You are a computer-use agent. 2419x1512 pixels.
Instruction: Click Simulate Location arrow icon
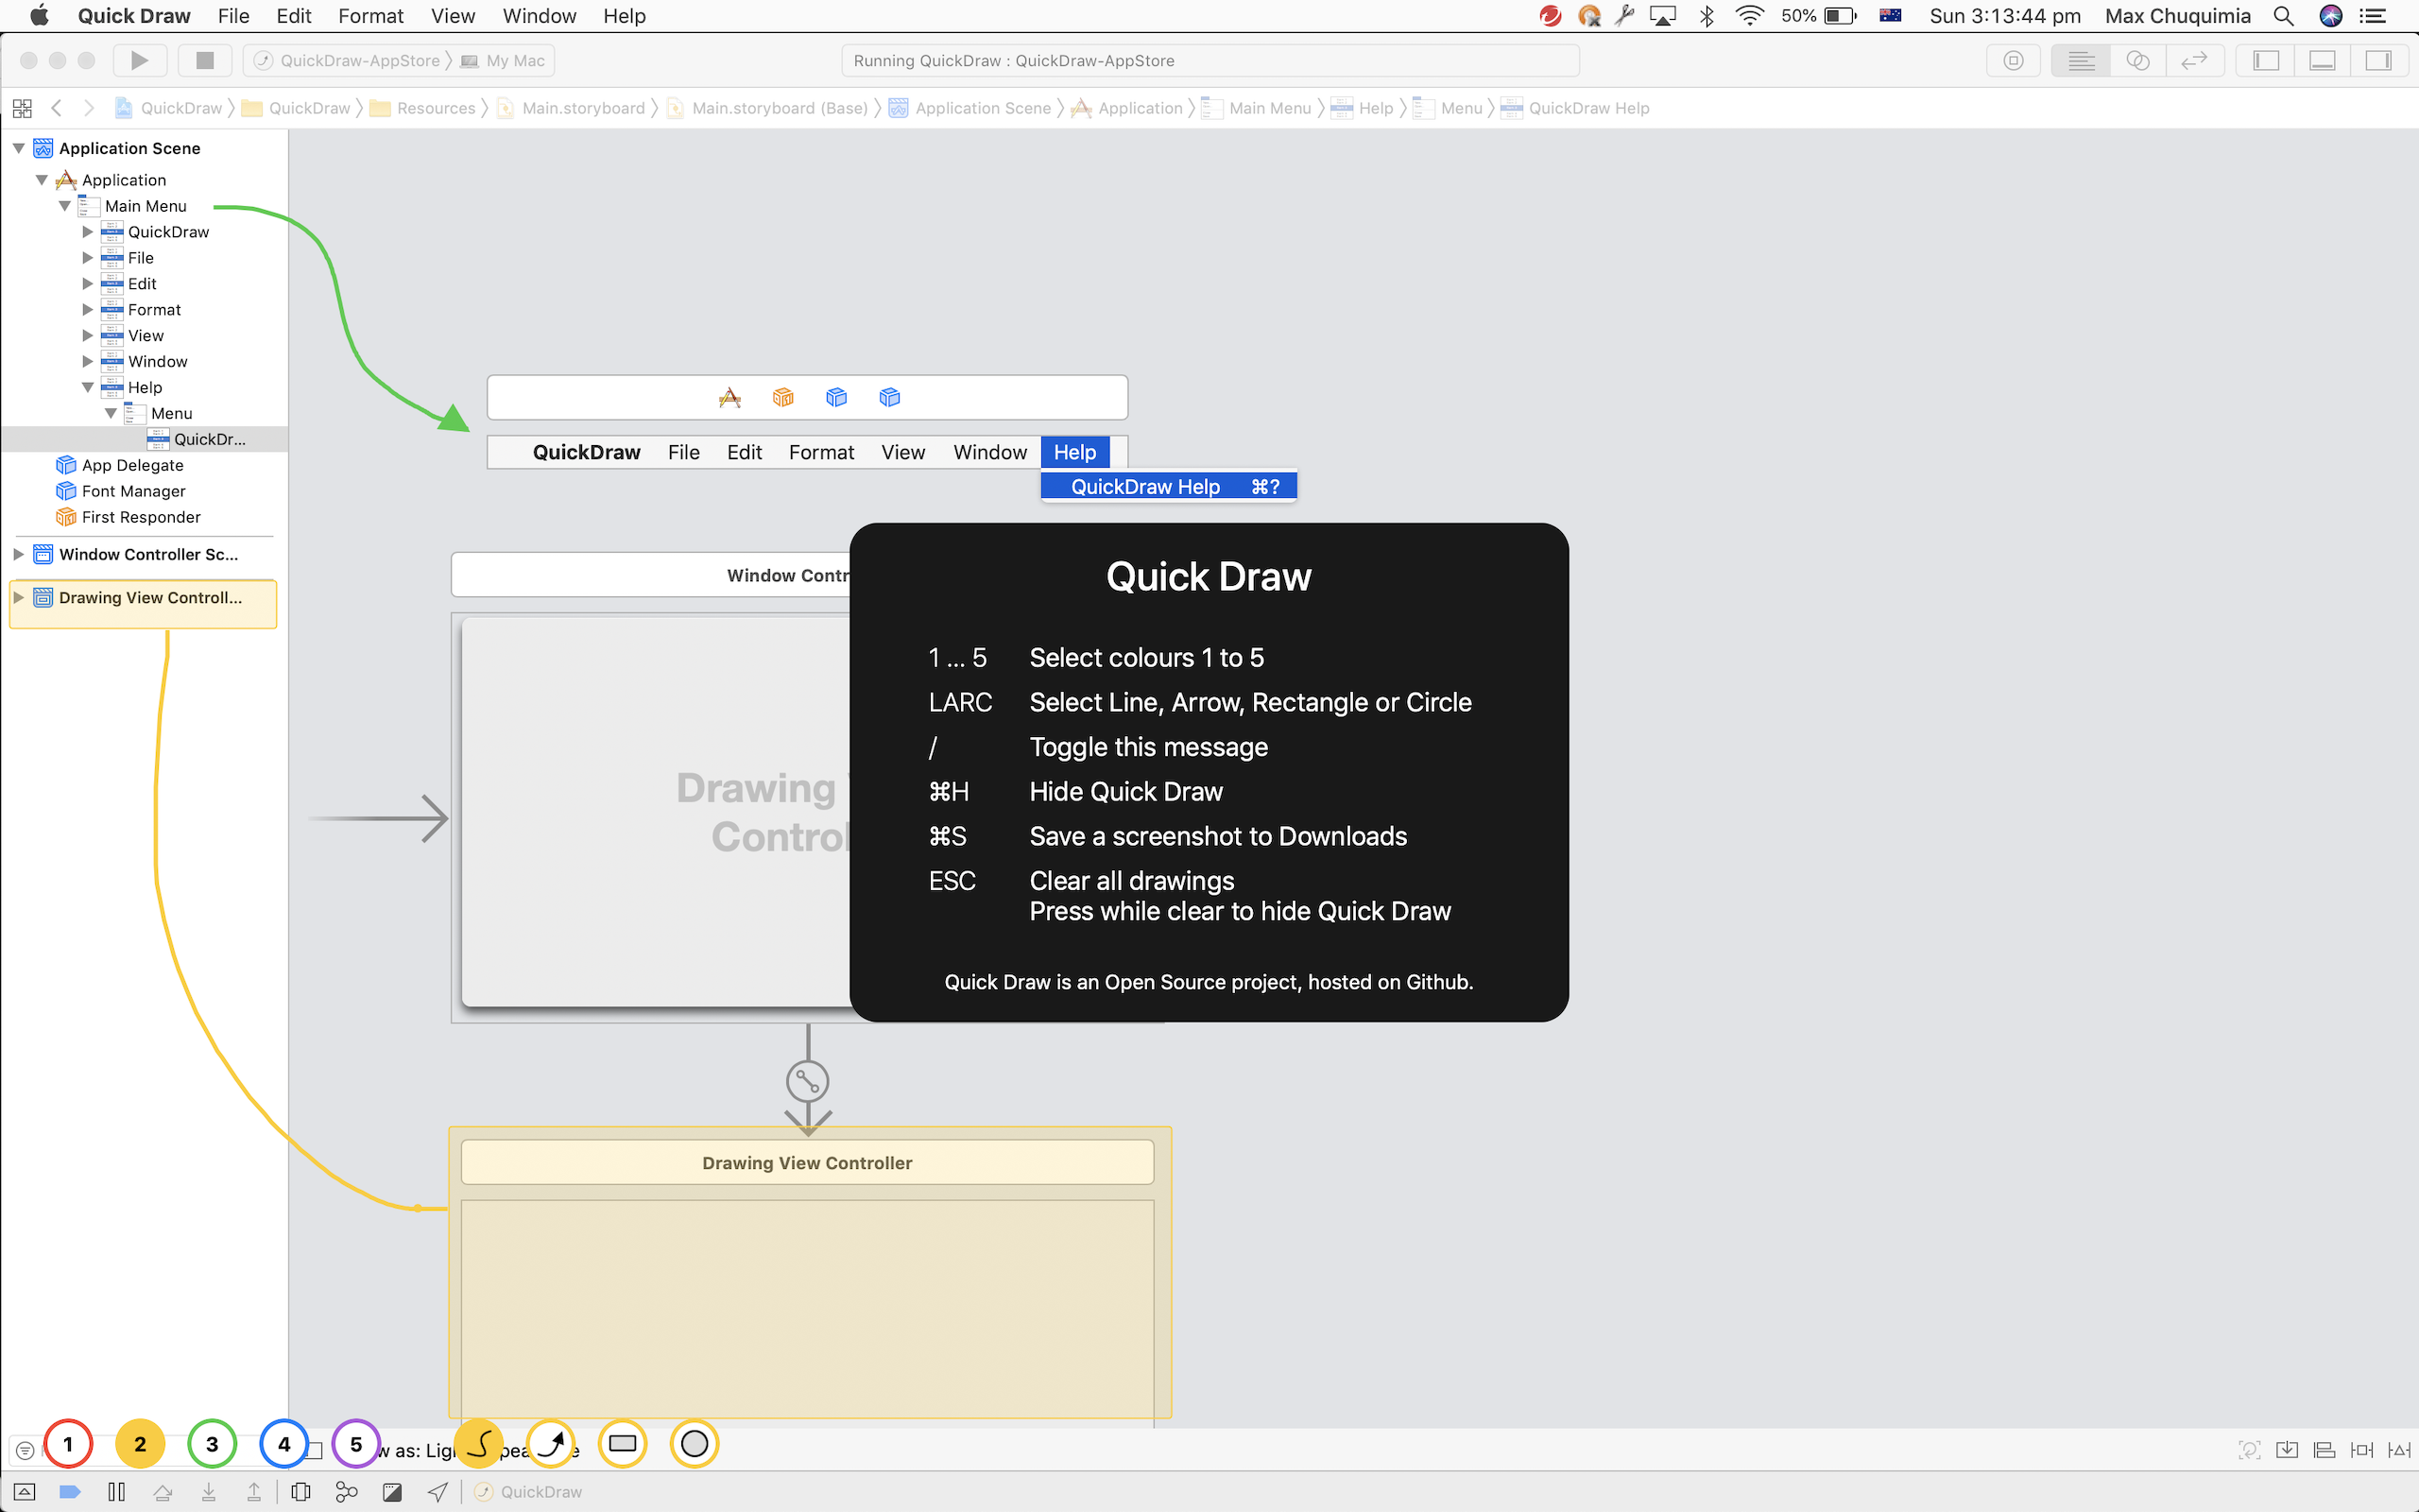click(x=437, y=1492)
